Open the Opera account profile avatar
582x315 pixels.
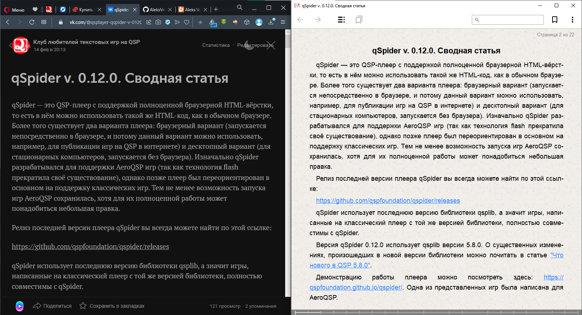coord(259,22)
